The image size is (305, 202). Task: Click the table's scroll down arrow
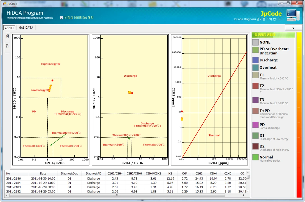pyautogui.click(x=248, y=192)
